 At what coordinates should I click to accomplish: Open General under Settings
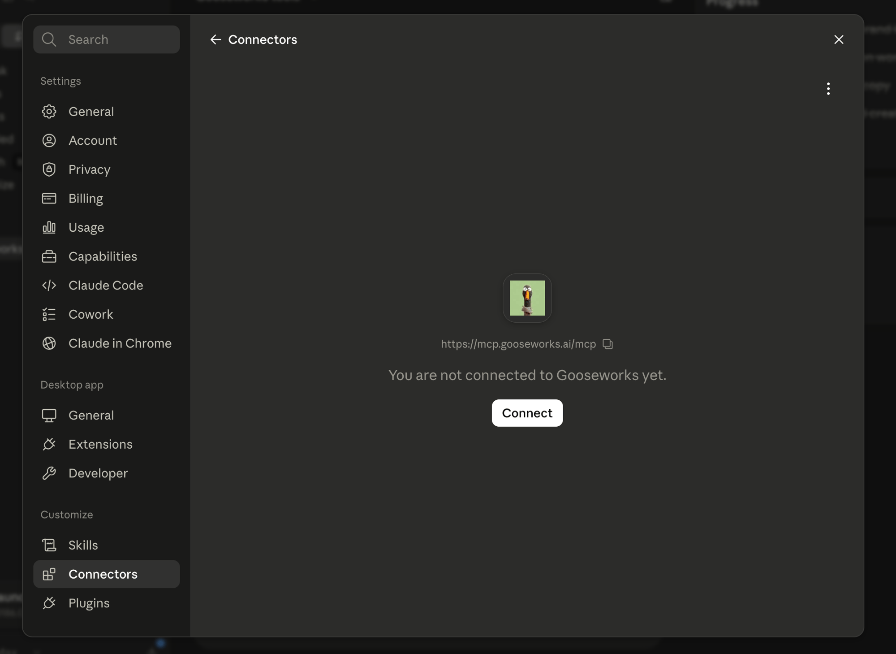point(107,112)
